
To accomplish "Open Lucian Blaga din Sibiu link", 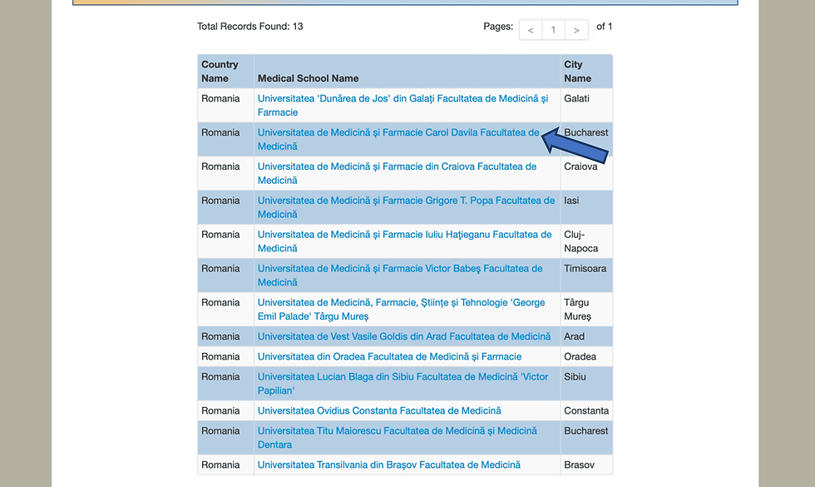I will 403,384.
